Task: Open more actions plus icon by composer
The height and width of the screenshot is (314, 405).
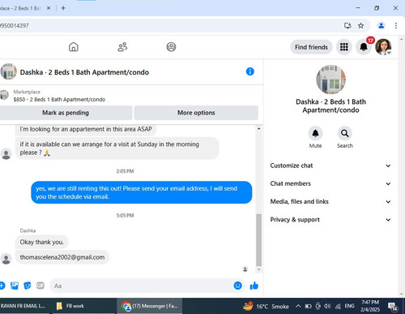Action: click(x=2, y=286)
